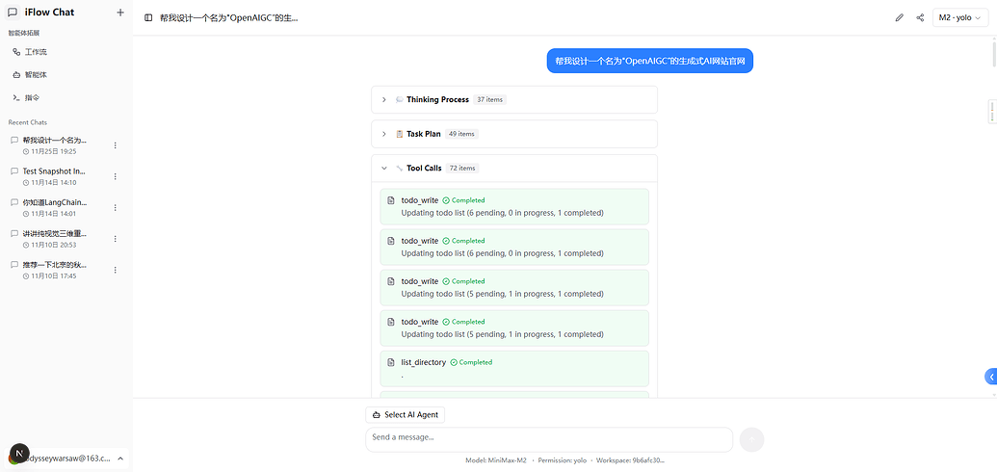Click the Completed status of list_directory
This screenshot has height=472, width=997.
click(471, 362)
